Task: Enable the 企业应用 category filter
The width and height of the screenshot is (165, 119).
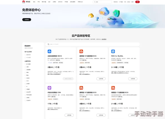Action: click(x=25, y=92)
